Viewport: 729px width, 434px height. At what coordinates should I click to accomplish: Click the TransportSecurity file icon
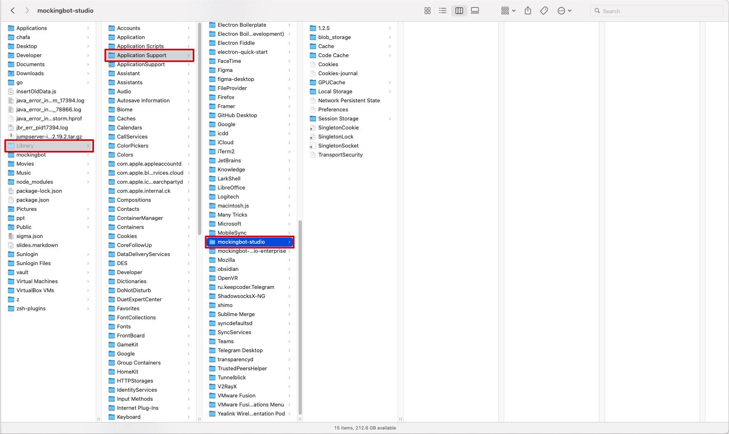pos(313,155)
